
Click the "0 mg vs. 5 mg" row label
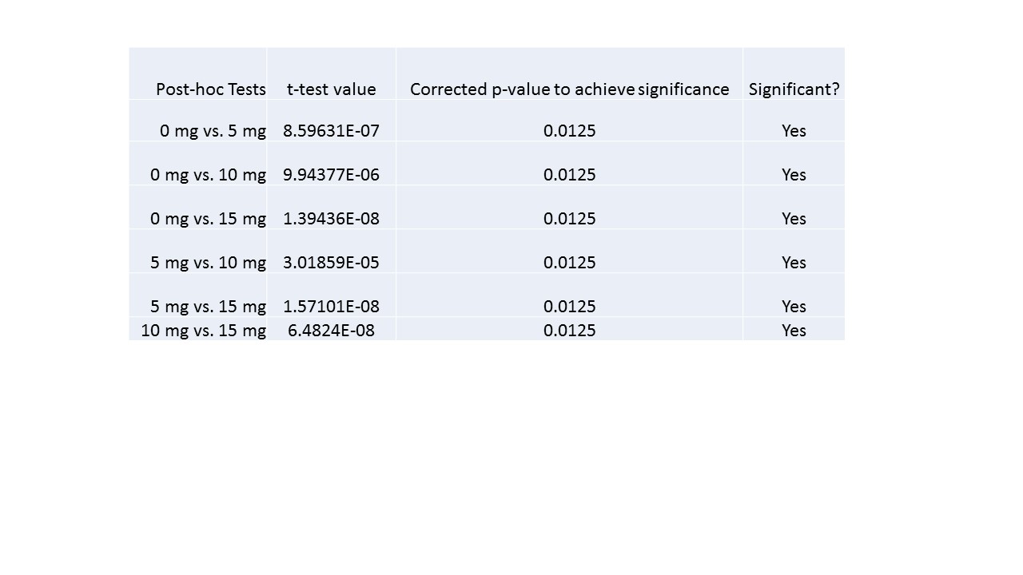pyautogui.click(x=213, y=131)
